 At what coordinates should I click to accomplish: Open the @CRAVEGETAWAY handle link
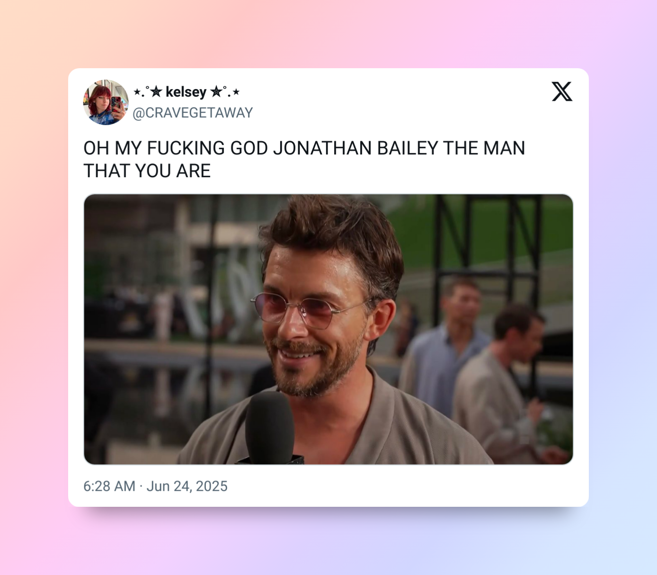point(193,113)
